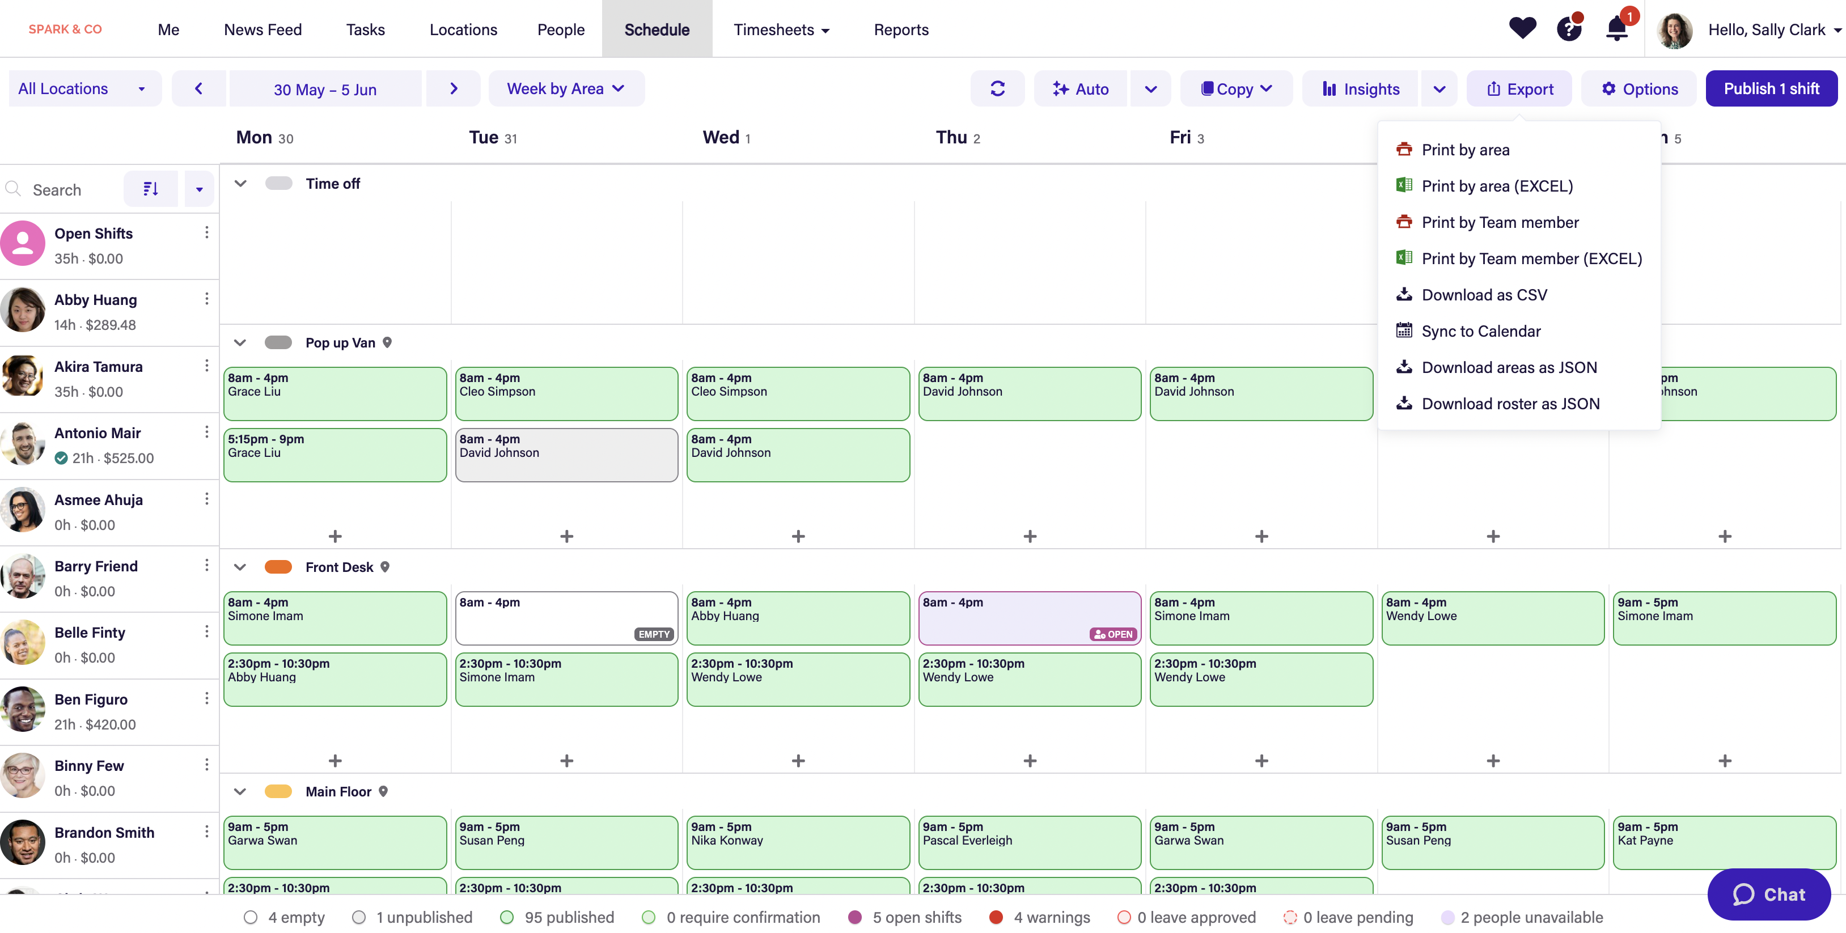Collapse the Pop up Van section
Screen dimensions: 1846x933
(x=240, y=342)
